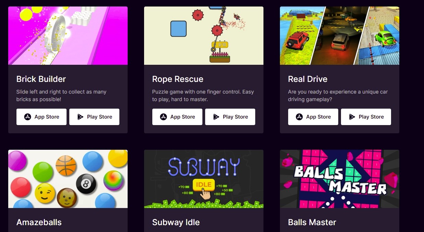Image resolution: width=424 pixels, height=232 pixels.
Task: Open the Amazeballs colorful balls thumbnail
Action: tap(68, 179)
